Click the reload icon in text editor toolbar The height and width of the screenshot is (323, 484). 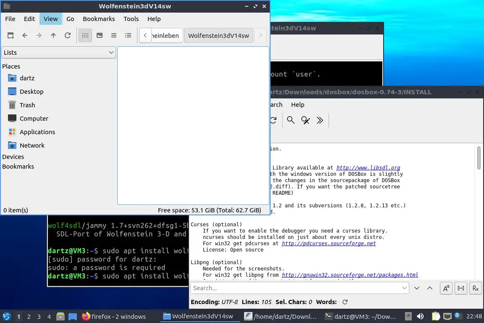coord(274,120)
